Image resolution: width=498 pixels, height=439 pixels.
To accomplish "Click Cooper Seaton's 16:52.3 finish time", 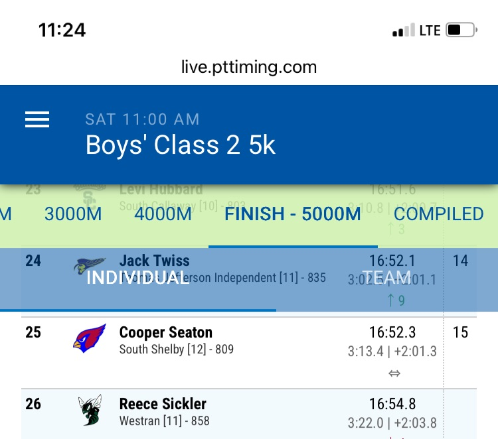I will coord(392,332).
